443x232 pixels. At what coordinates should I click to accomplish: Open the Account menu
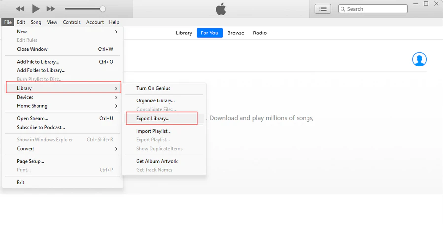click(x=95, y=22)
